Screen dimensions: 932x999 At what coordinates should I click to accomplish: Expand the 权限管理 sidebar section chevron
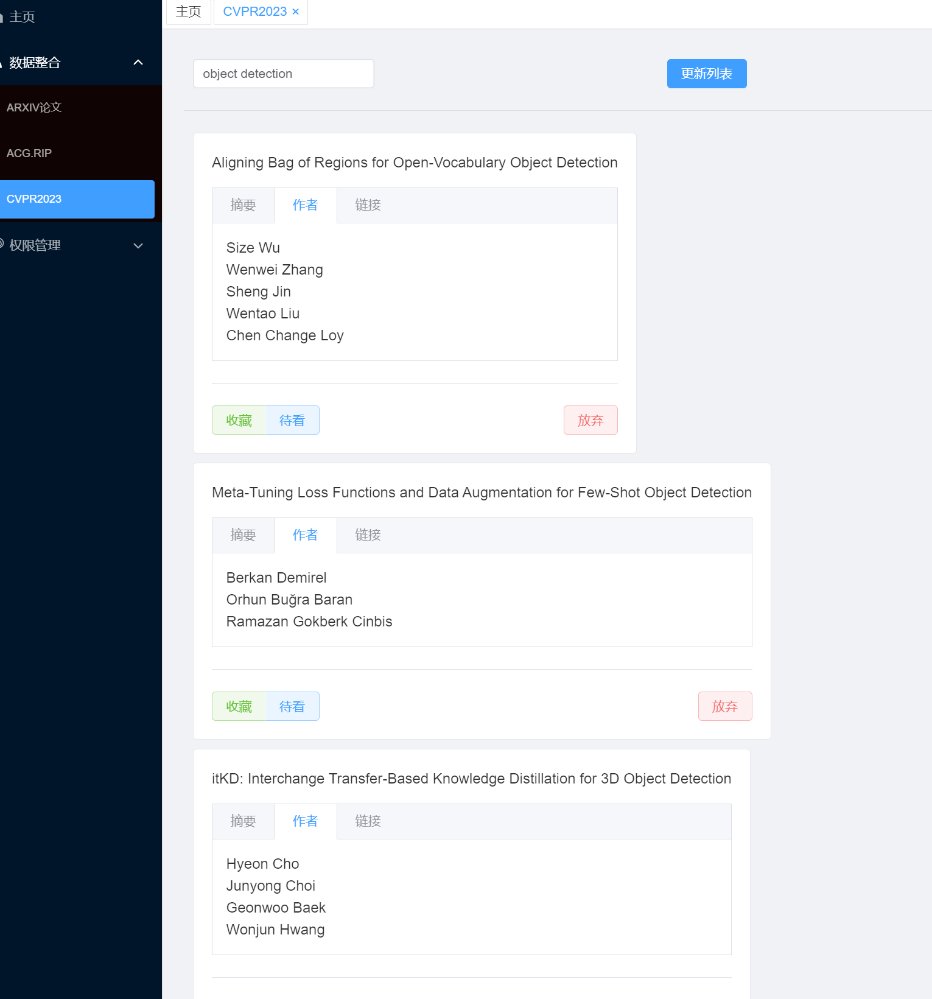click(138, 246)
